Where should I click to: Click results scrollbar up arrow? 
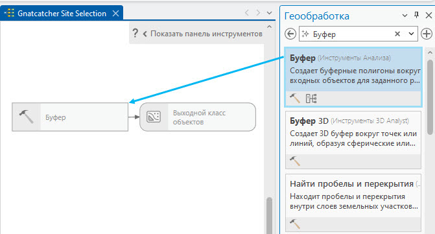point(430,53)
